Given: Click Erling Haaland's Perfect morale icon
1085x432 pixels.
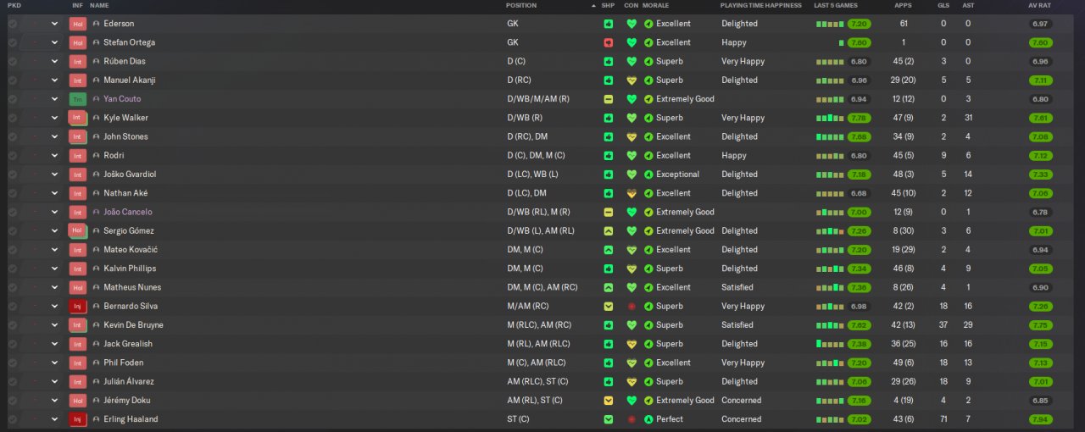Looking at the screenshot, I should click(x=648, y=419).
